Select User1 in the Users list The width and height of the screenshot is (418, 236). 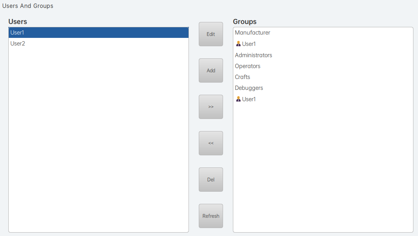pyautogui.click(x=17, y=33)
